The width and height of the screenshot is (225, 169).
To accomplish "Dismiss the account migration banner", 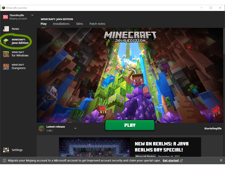I will point(221,161).
